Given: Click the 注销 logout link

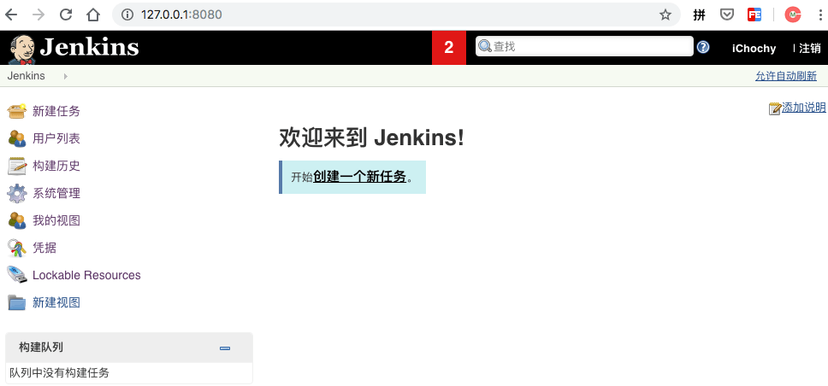Looking at the screenshot, I should coord(809,49).
